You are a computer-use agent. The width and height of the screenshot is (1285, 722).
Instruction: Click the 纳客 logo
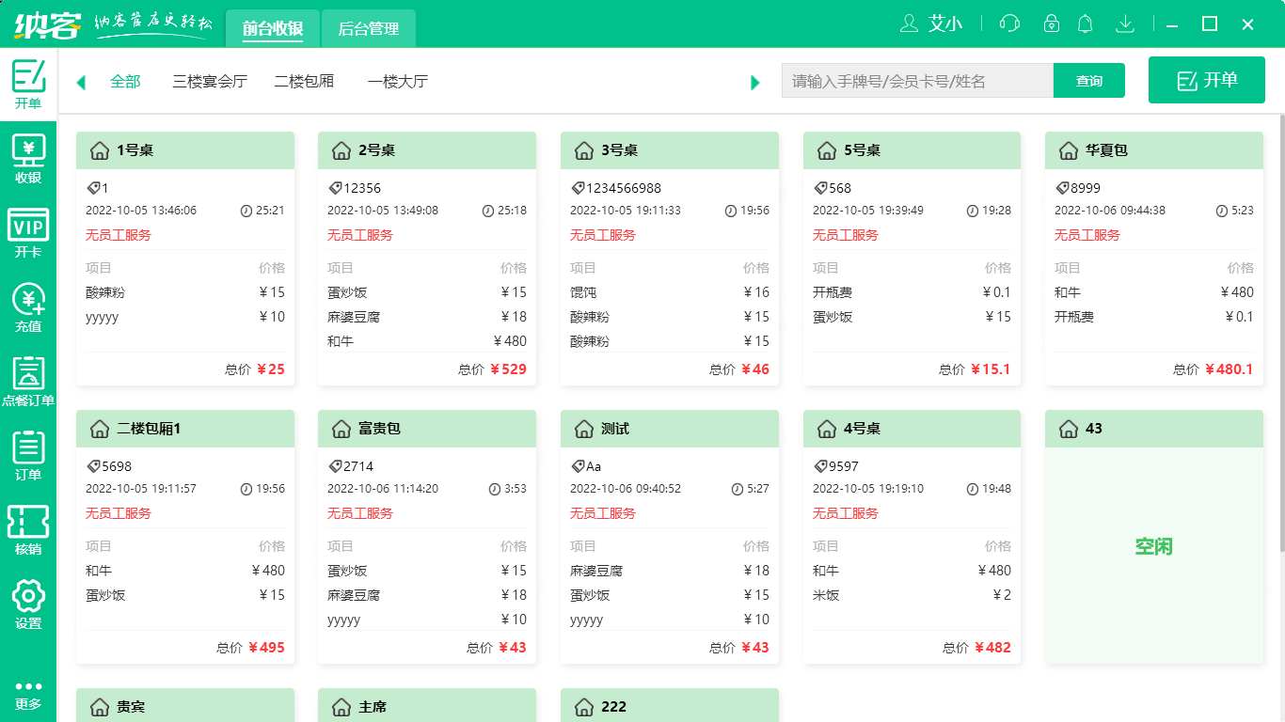tap(47, 24)
